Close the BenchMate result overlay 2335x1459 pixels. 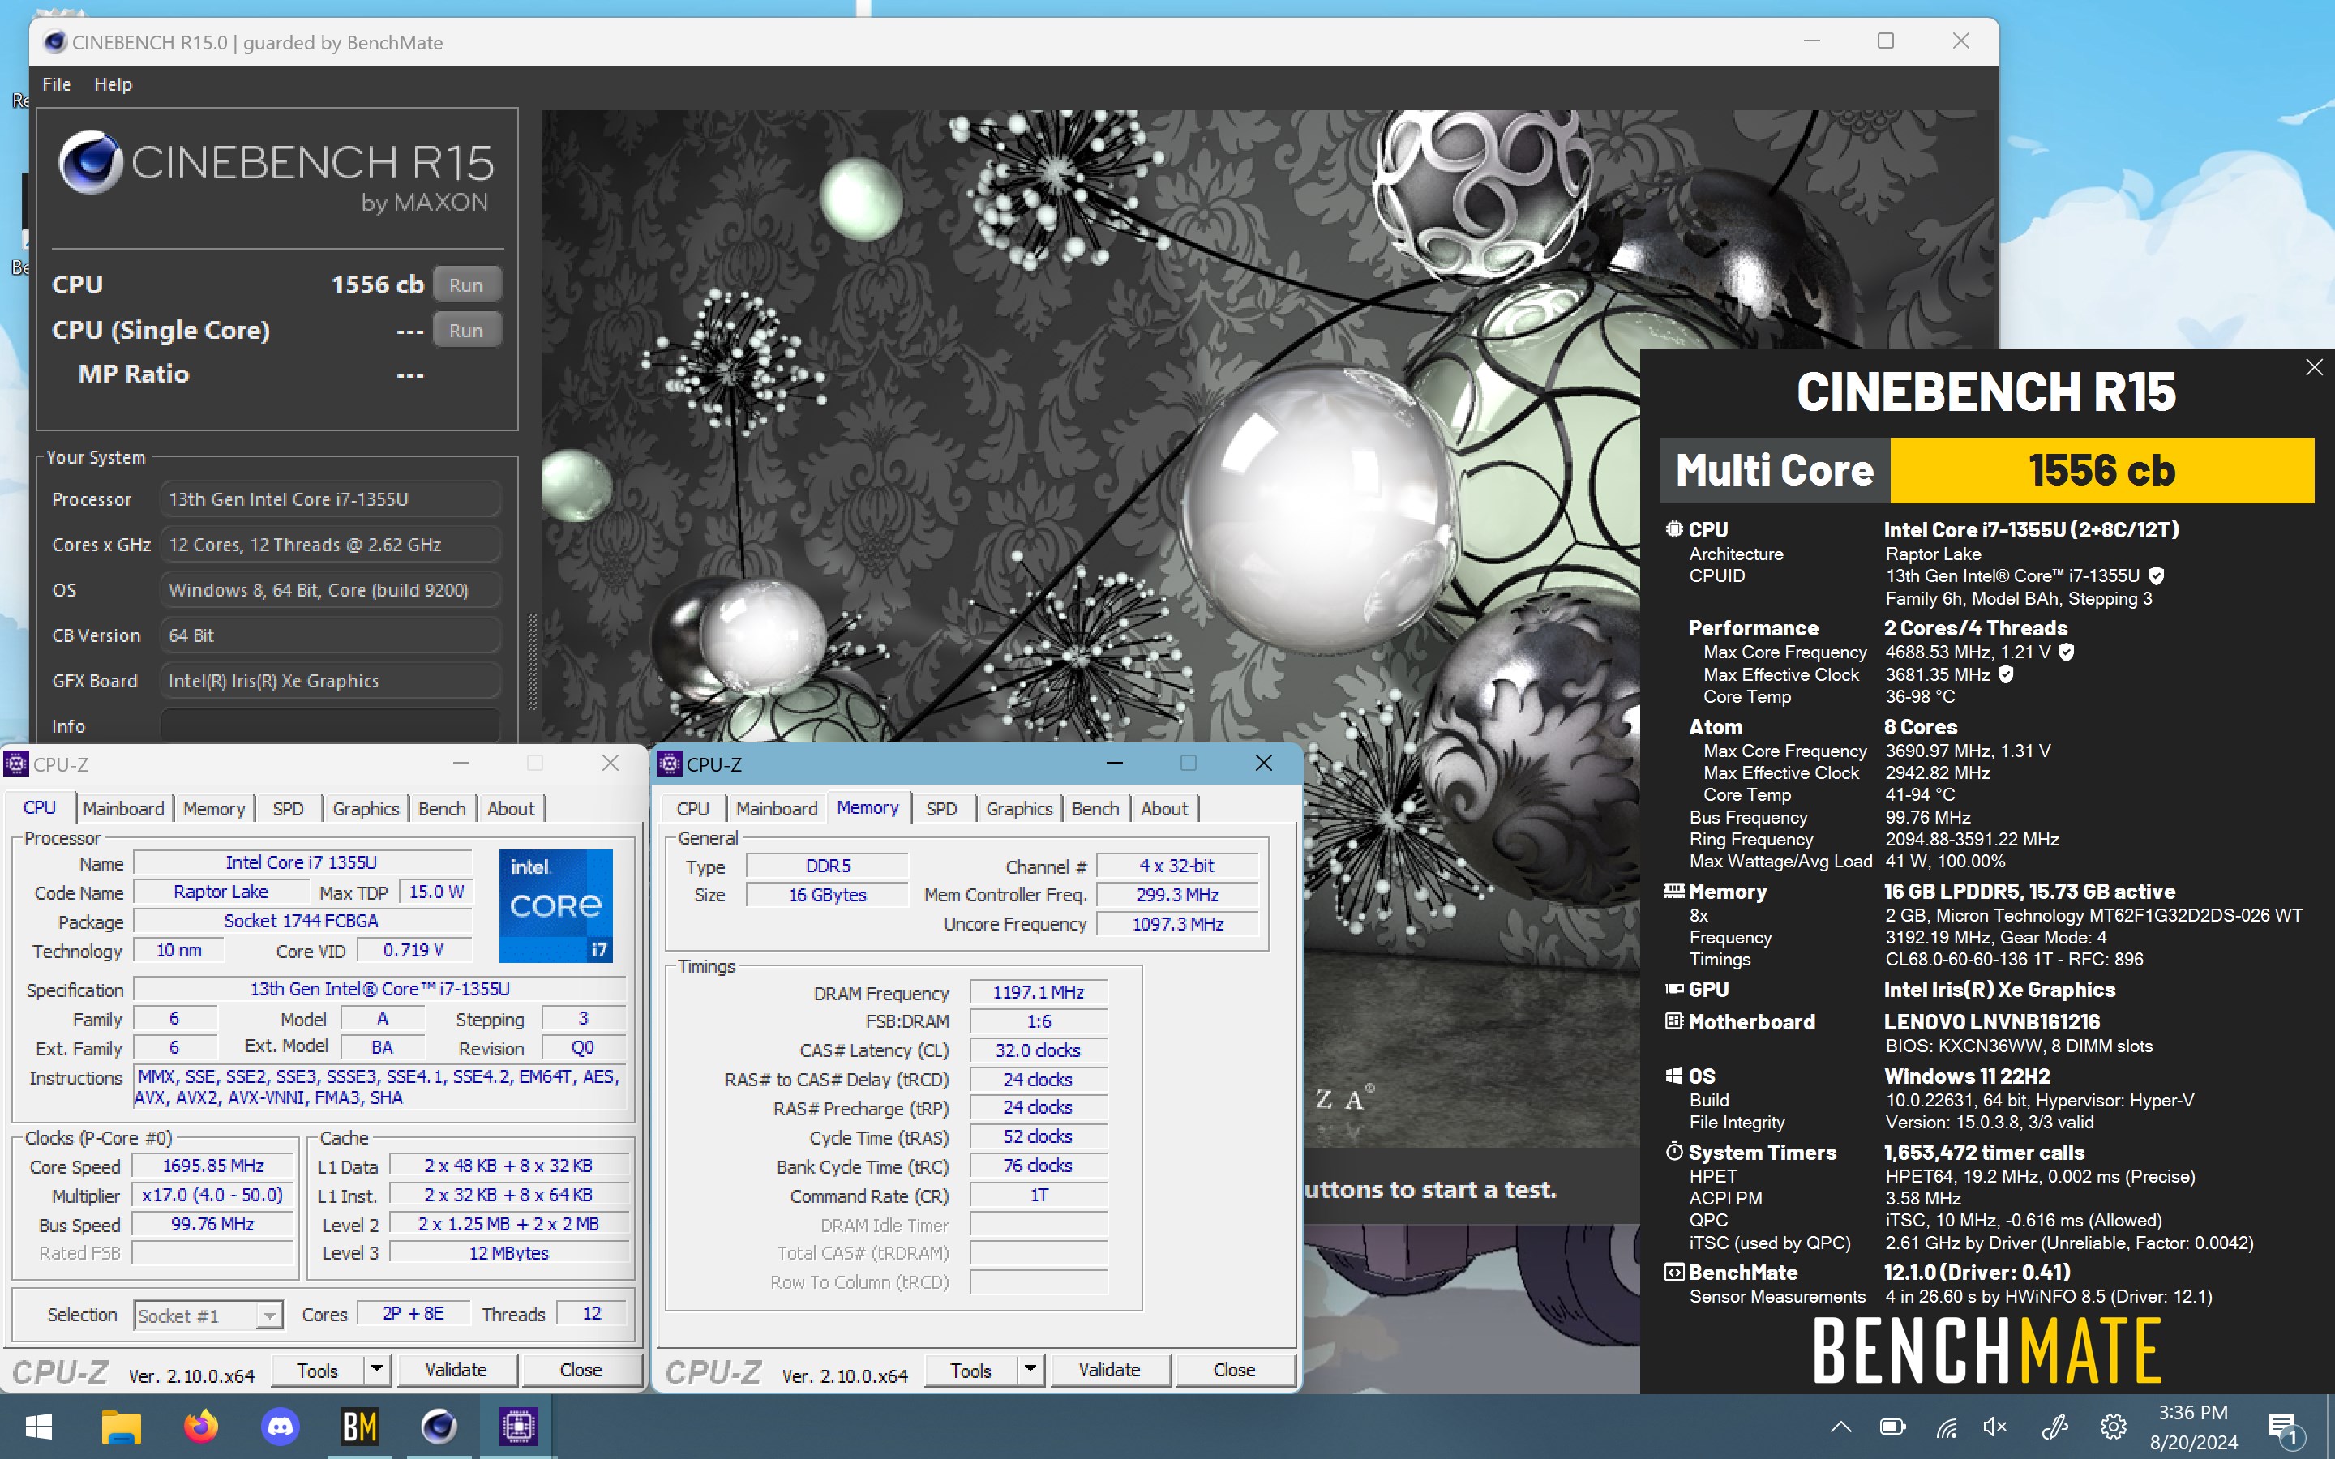pyautogui.click(x=2313, y=368)
